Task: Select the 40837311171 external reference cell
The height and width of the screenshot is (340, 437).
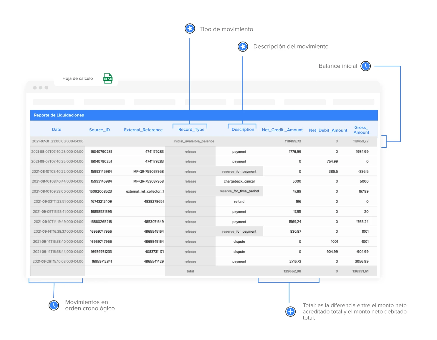Action: click(x=154, y=252)
